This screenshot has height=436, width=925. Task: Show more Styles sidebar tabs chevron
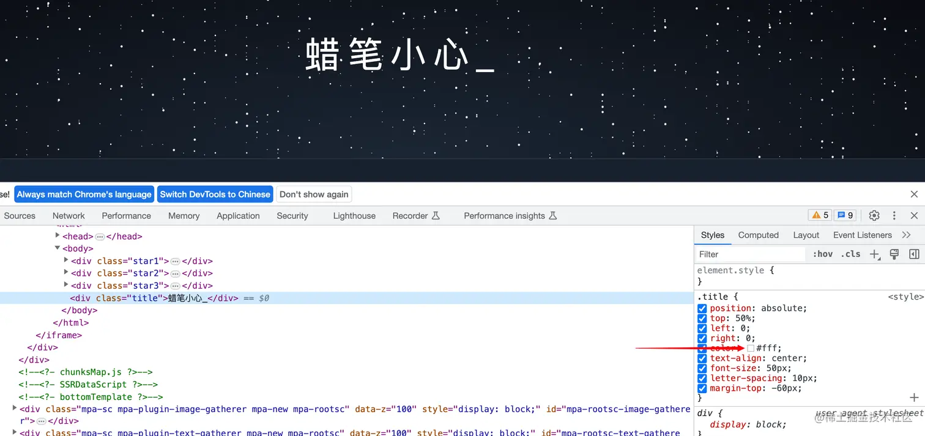click(x=907, y=235)
